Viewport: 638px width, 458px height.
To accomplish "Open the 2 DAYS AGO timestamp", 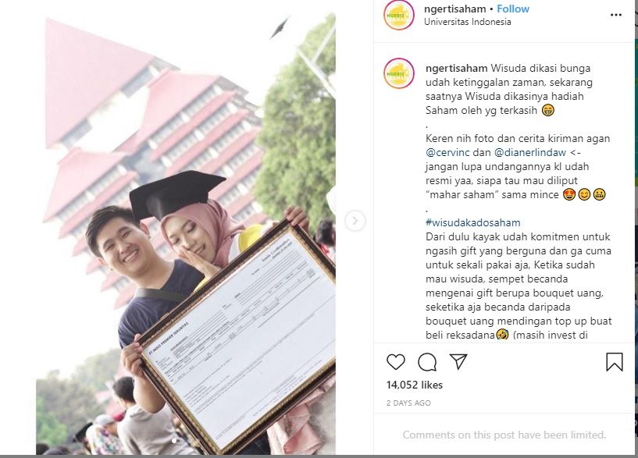I will click(x=408, y=403).
